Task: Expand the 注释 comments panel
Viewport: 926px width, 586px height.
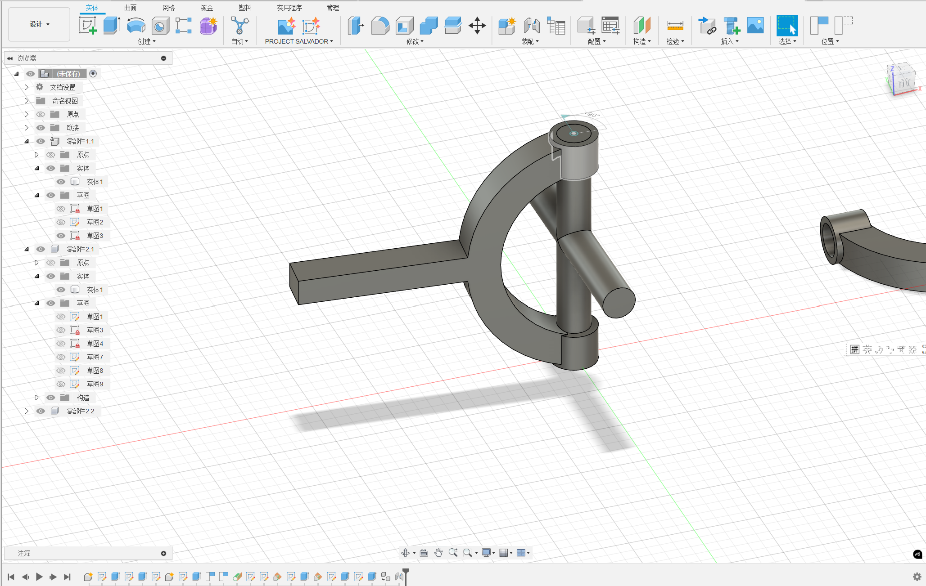Action: click(x=163, y=554)
